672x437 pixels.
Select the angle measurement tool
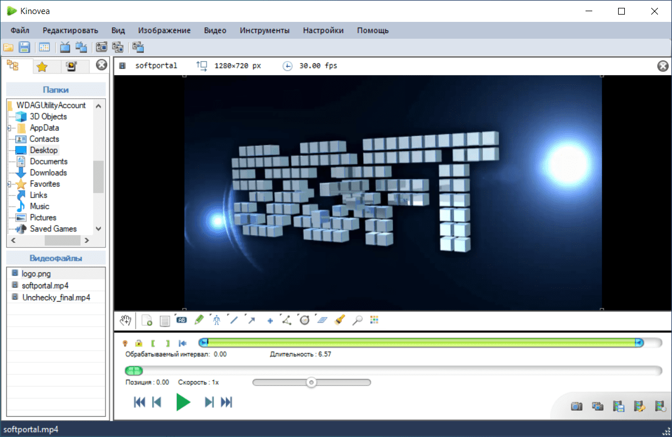[x=286, y=320]
